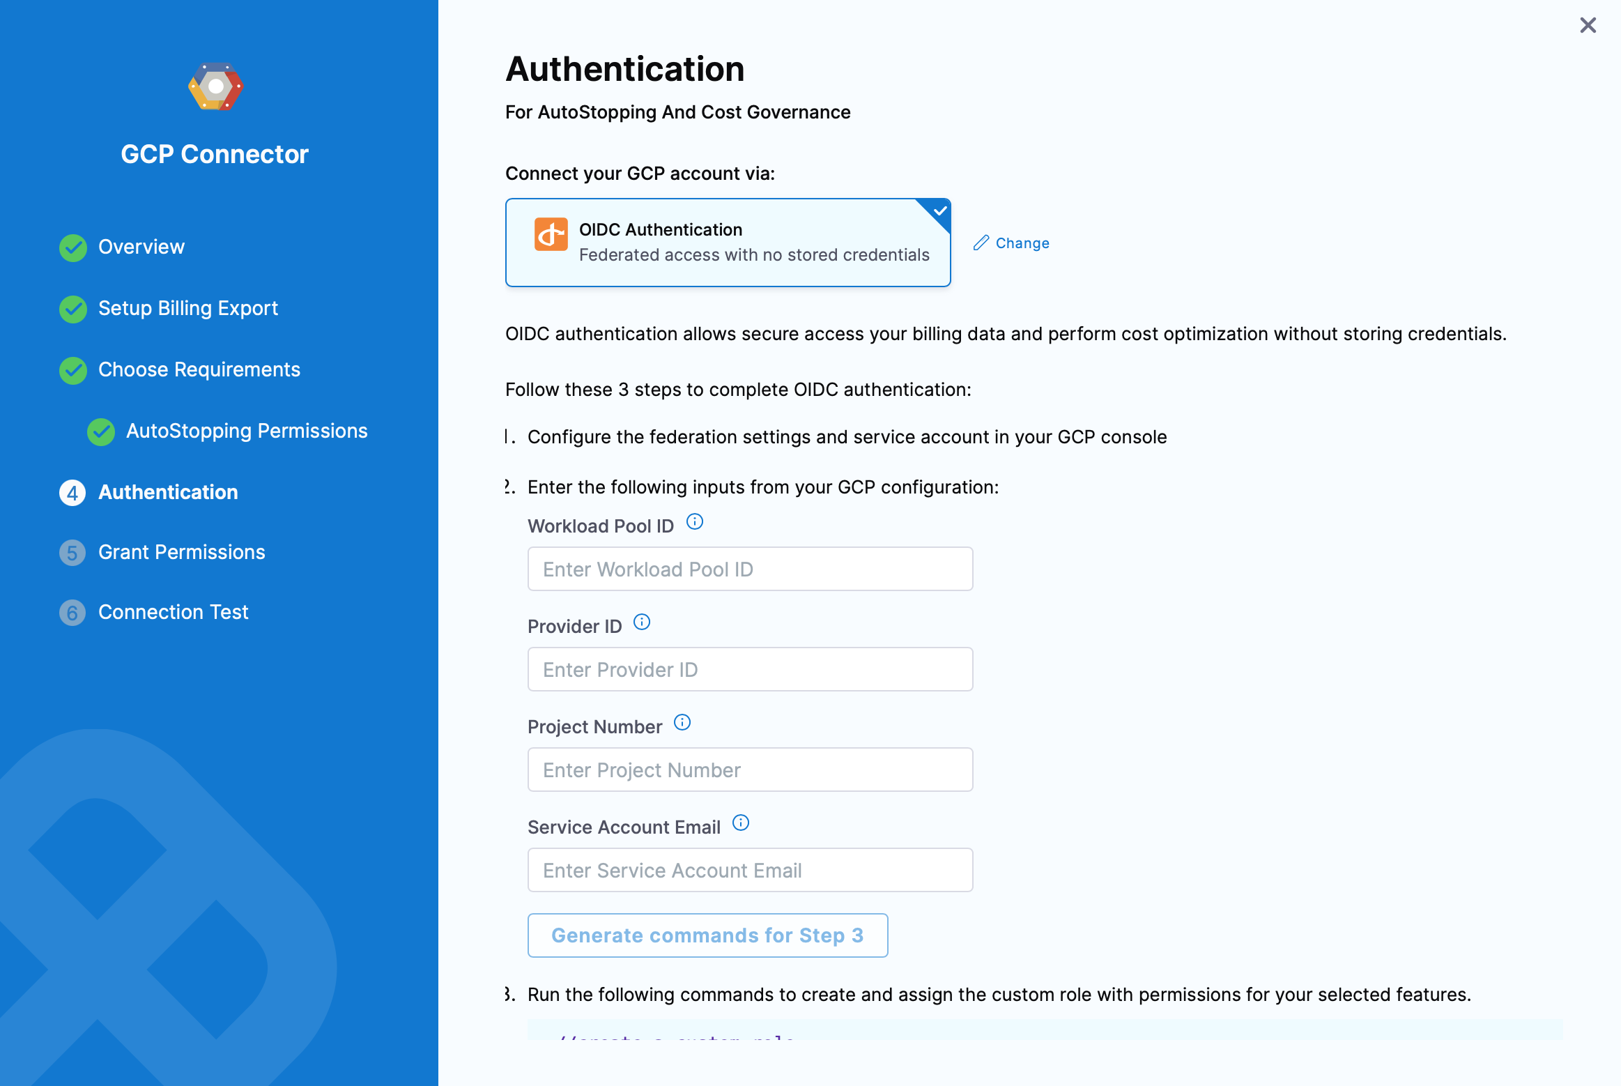Click the blue checkmark on OIDC card corner
The image size is (1621, 1086).
[x=940, y=210]
